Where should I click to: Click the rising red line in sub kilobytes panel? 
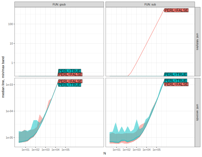coord(147,44)
